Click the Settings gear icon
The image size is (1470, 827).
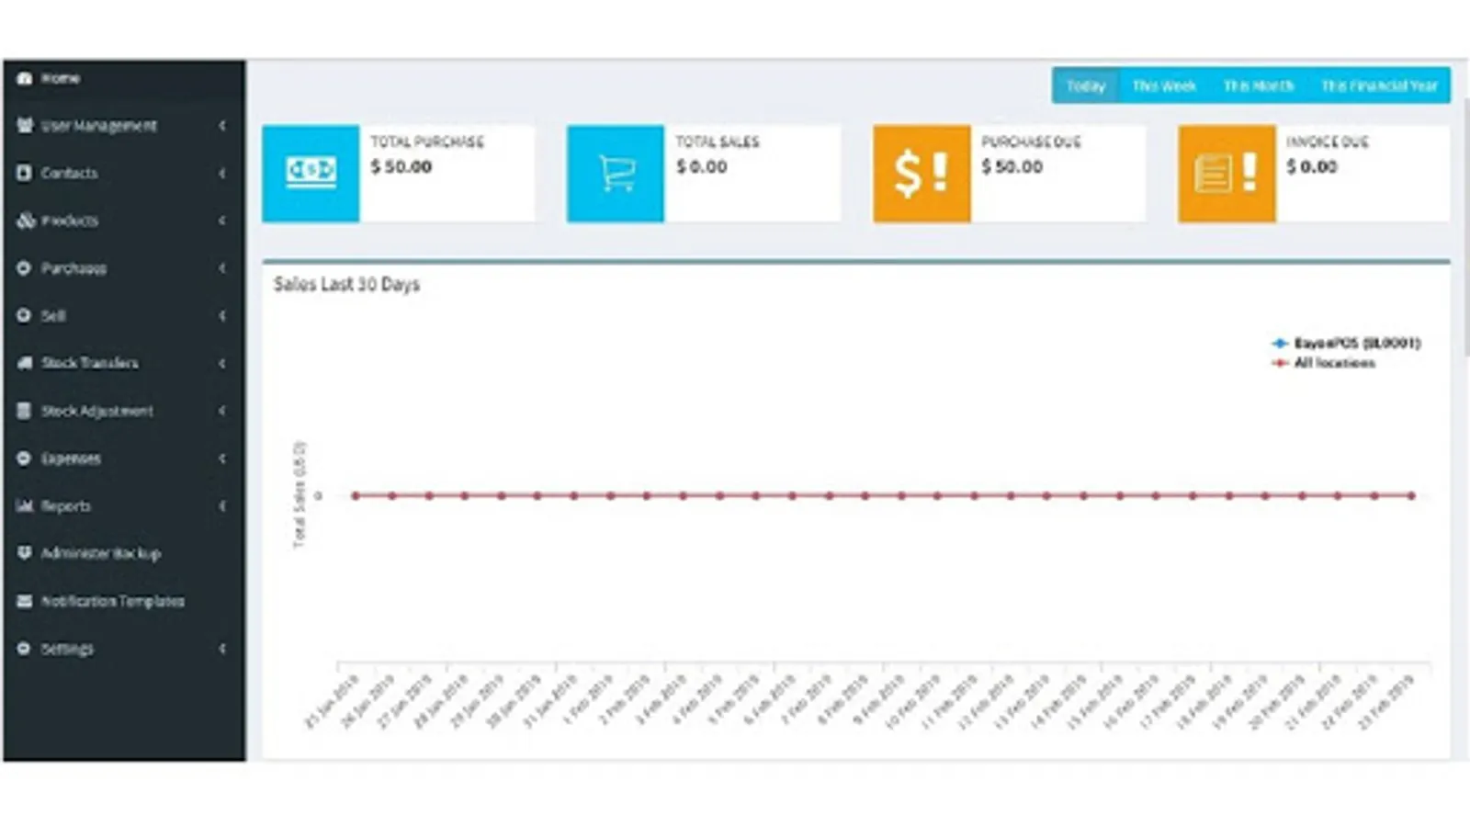[25, 649]
